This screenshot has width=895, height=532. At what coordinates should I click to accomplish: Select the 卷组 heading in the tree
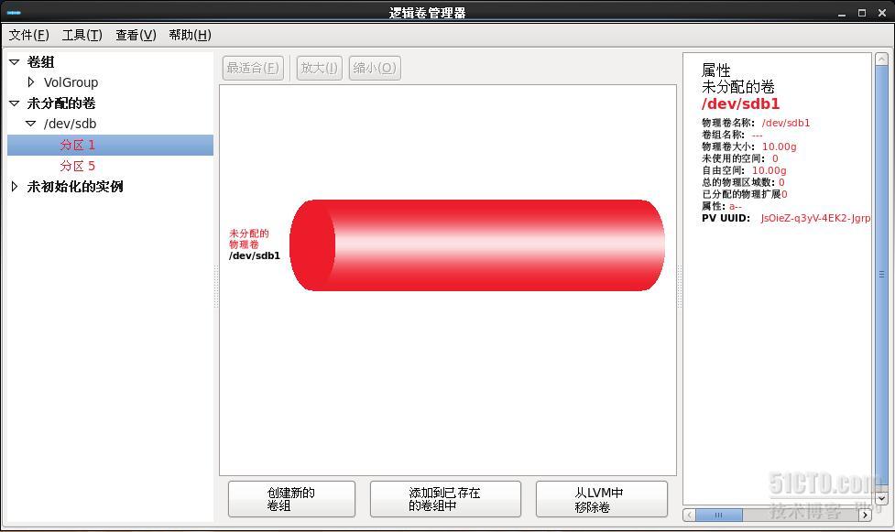coord(40,61)
